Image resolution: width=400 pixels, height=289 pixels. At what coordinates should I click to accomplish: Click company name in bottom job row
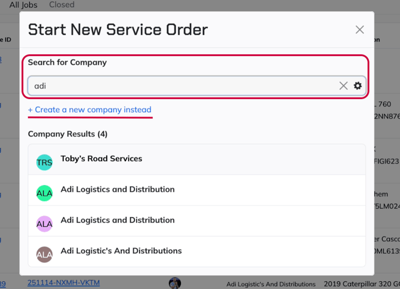(x=272, y=284)
